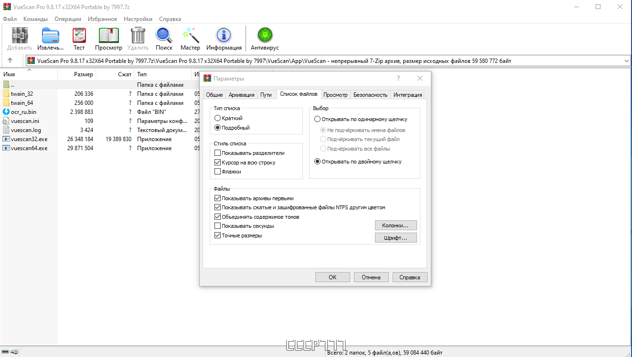Select the 'Приложение' cell for vuescan32.exe

click(x=154, y=139)
